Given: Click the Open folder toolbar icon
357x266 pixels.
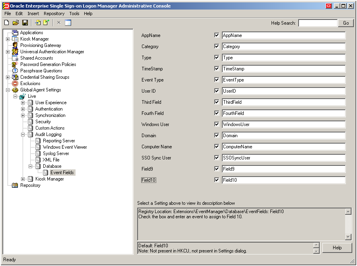Looking at the screenshot, I should (x=16, y=23).
